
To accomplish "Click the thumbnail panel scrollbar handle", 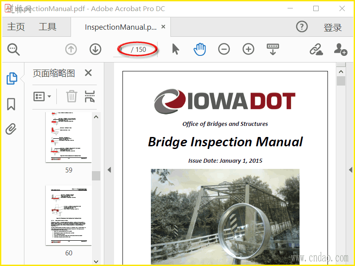I will click(x=96, y=176).
